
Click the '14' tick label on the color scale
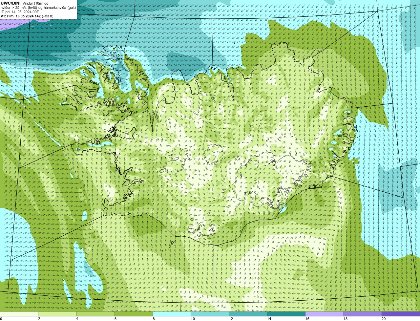pyautogui.click(x=269, y=319)
